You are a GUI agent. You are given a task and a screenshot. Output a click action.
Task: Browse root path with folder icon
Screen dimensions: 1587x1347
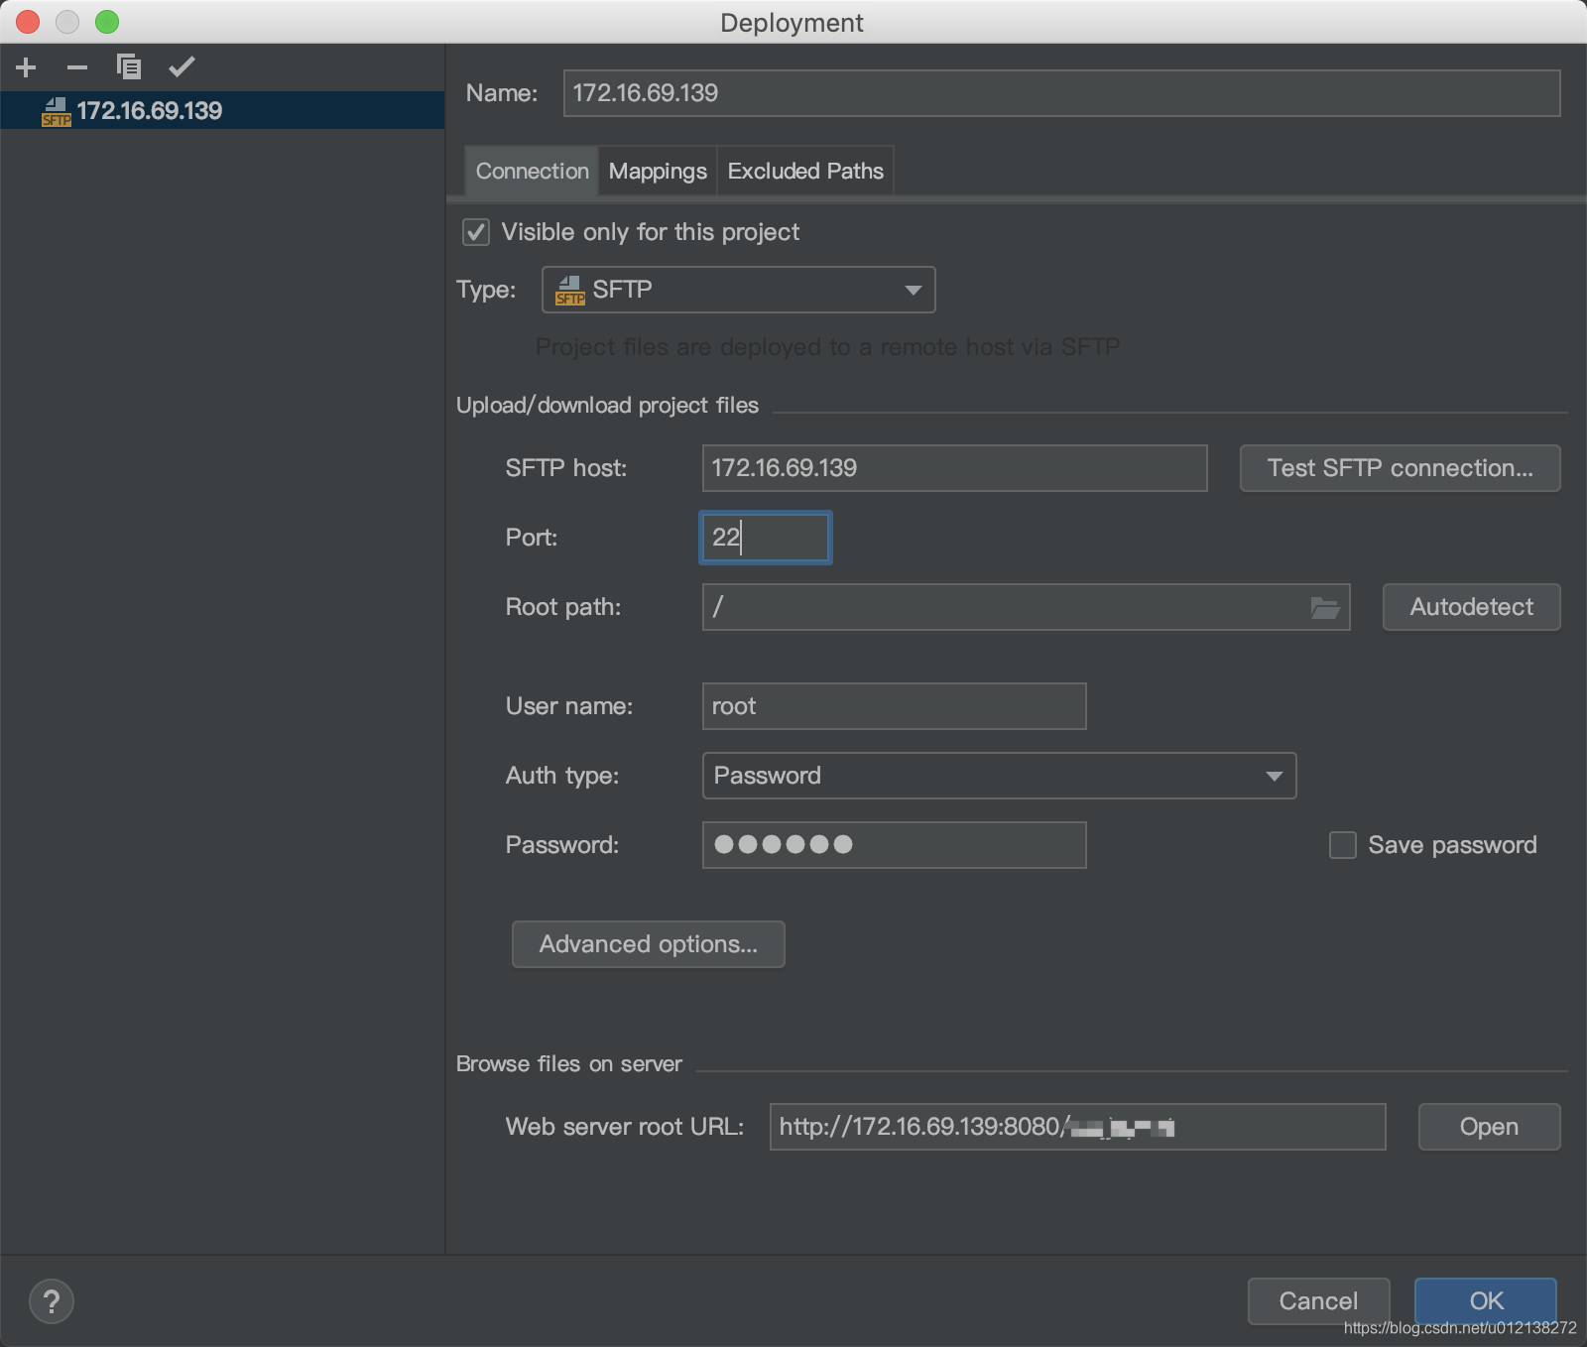(x=1325, y=607)
